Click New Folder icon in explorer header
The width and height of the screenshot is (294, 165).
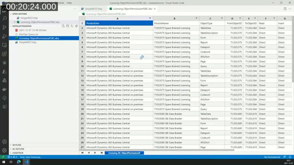point(67,26)
